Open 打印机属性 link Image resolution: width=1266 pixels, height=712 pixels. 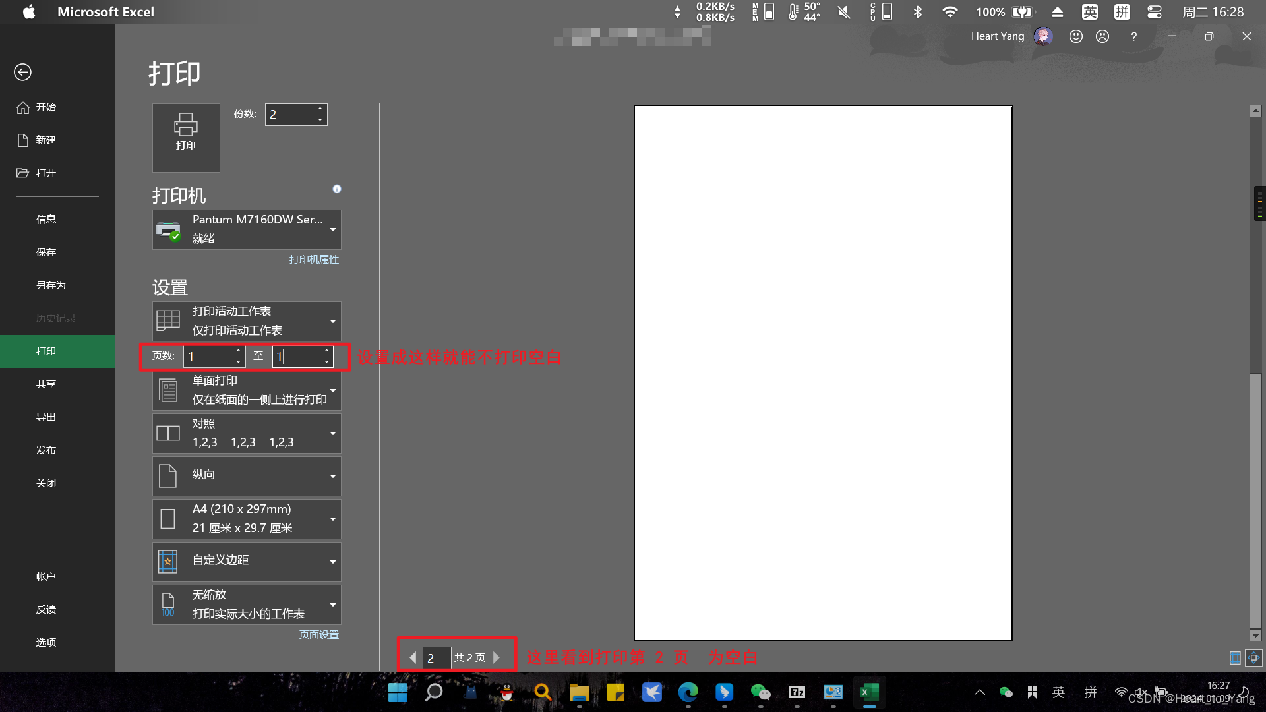point(314,260)
